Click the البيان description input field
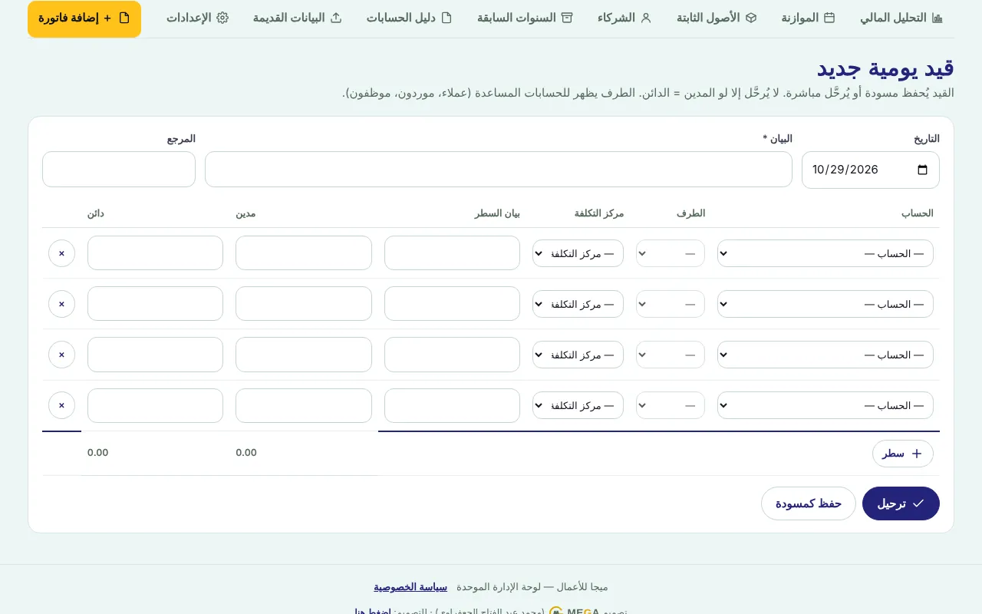The image size is (982, 614). 499,169
